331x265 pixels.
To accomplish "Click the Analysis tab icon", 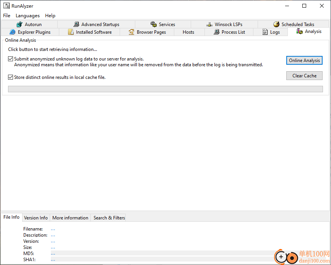I will click(x=299, y=31).
